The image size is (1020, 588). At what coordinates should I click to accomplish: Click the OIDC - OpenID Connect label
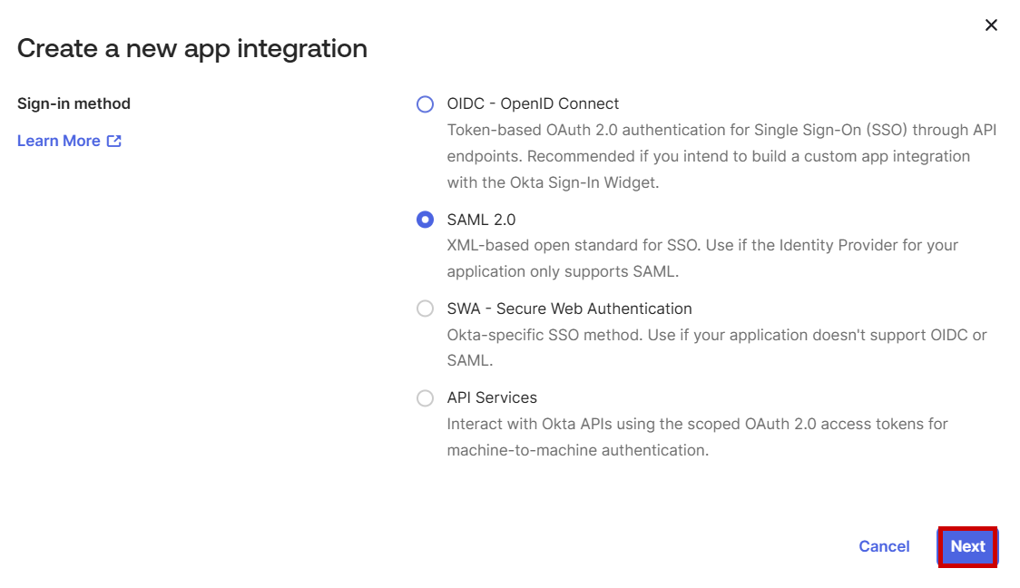click(x=533, y=103)
